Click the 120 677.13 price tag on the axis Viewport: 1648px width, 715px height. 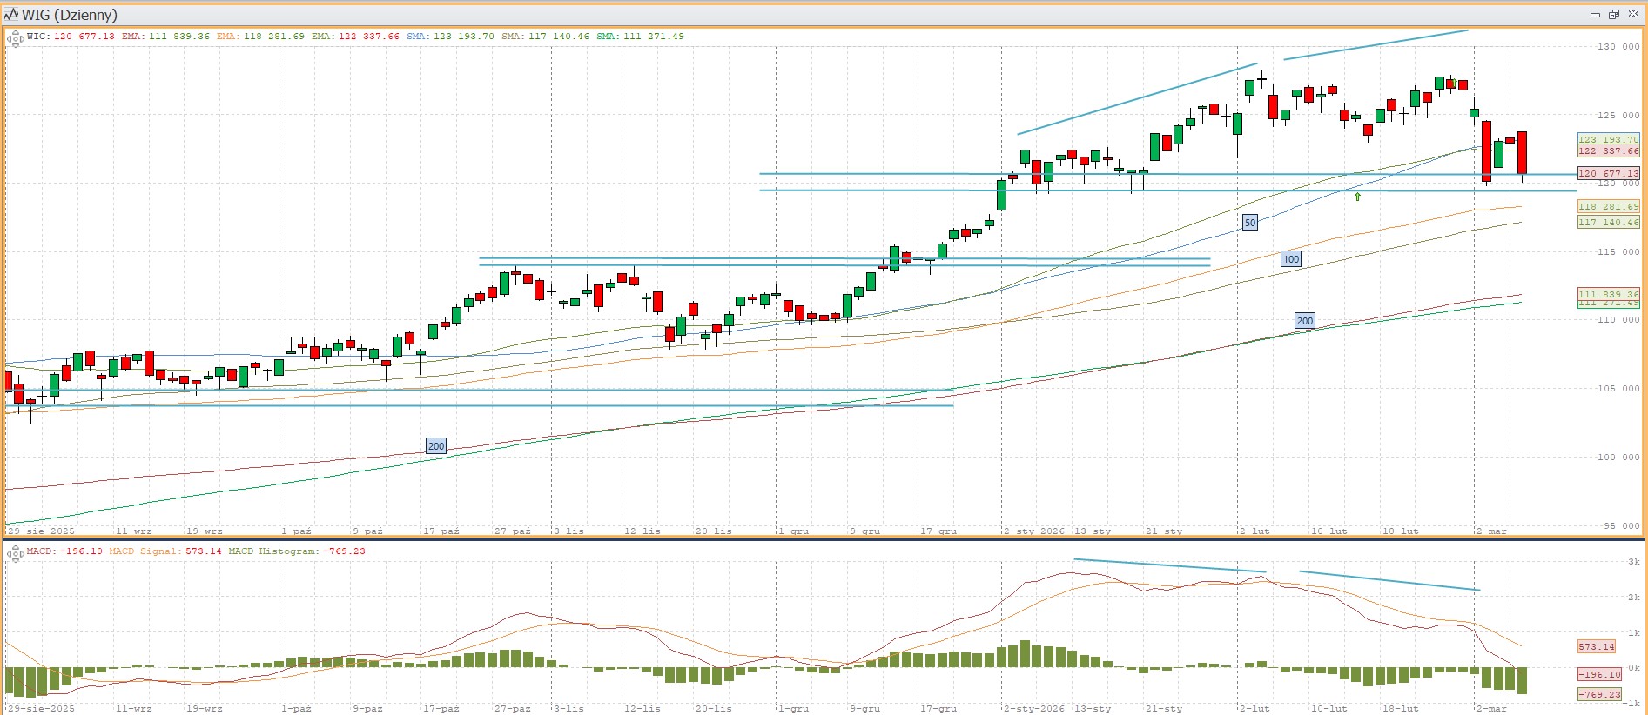click(x=1608, y=174)
